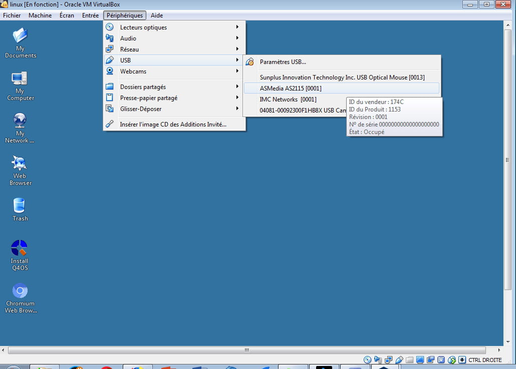Click the Audio speaker icon in menu
This screenshot has width=516, height=369.
(x=110, y=38)
